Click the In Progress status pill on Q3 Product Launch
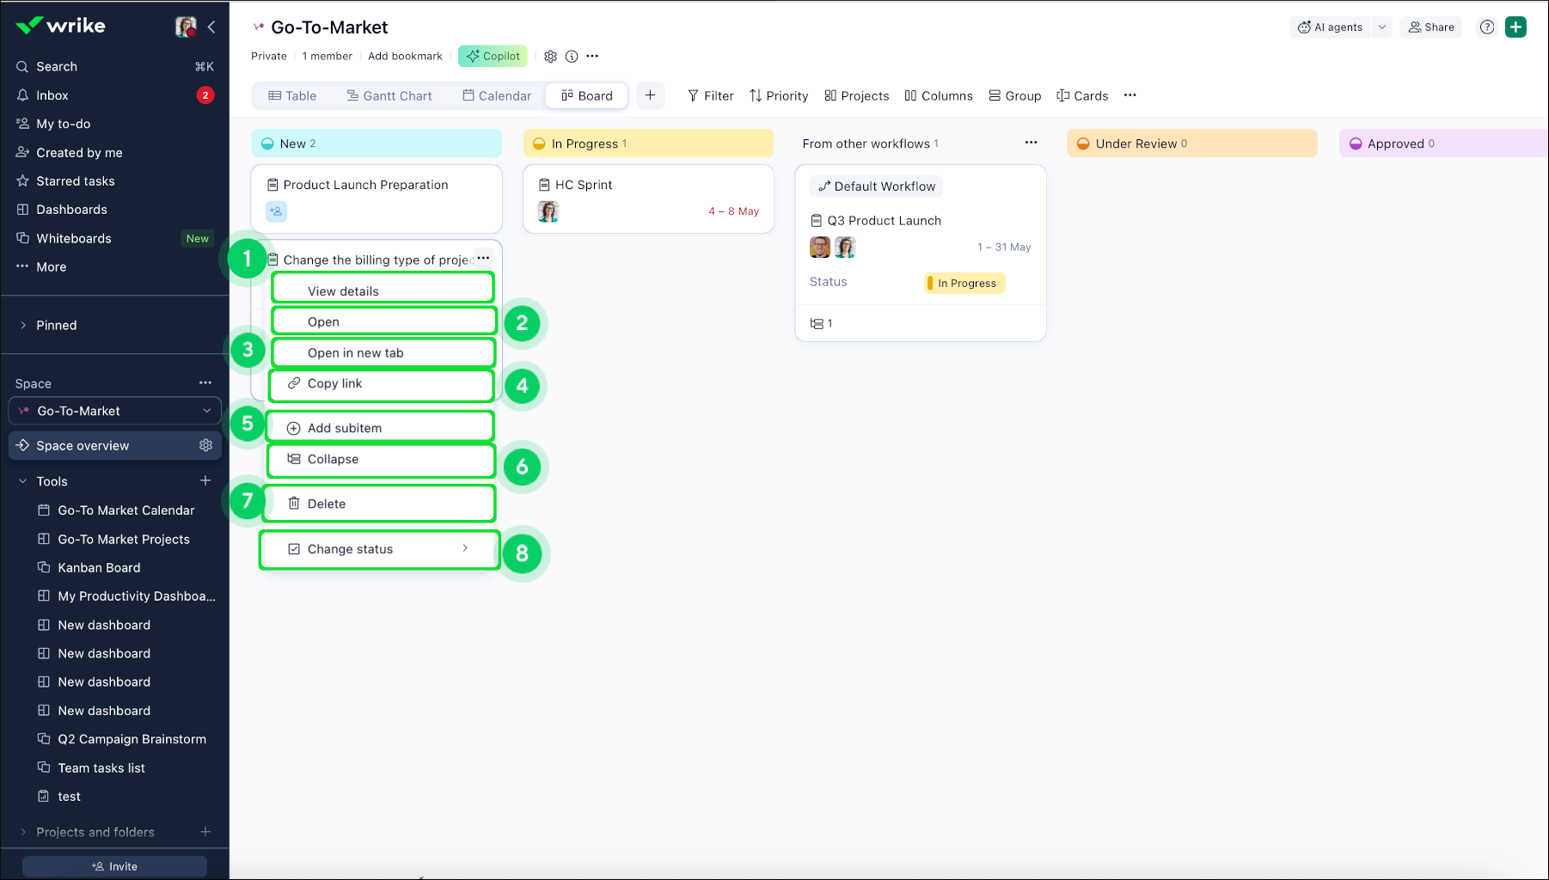 [964, 284]
